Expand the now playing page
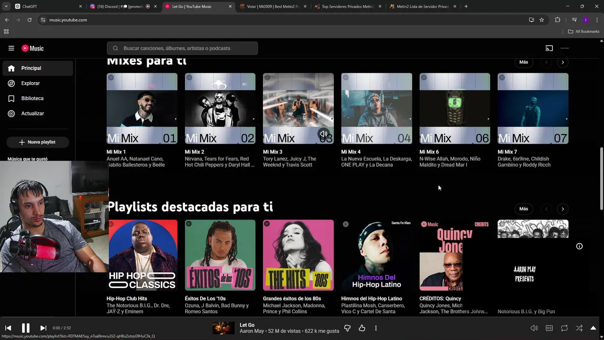The width and height of the screenshot is (604, 340). click(593, 328)
